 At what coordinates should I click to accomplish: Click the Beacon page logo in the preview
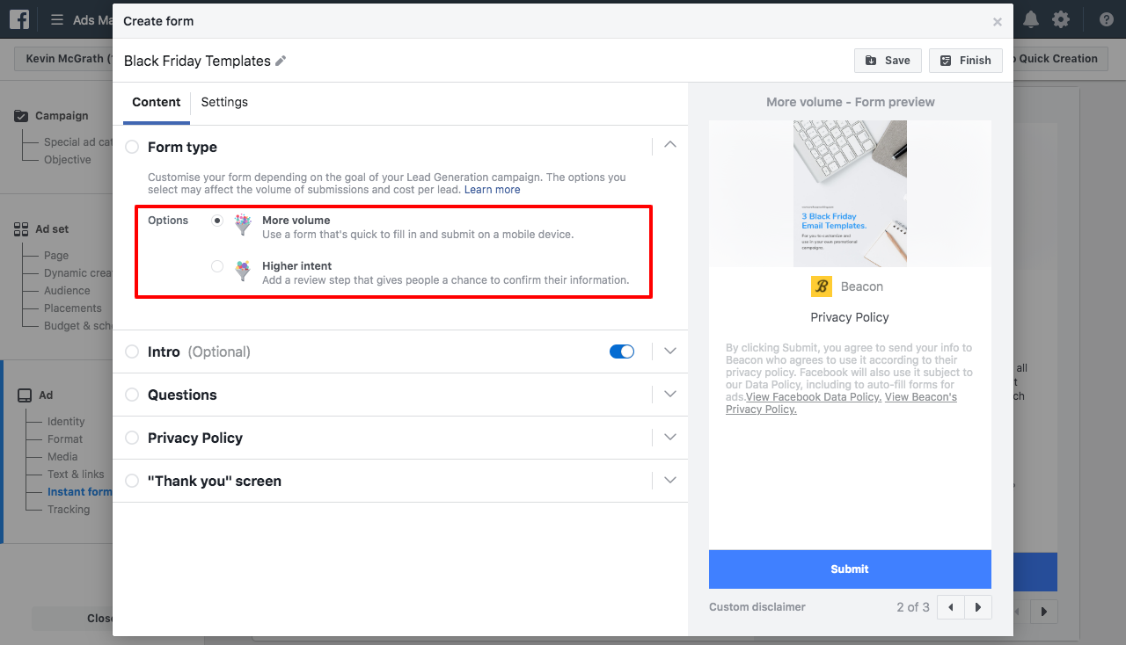click(x=820, y=286)
